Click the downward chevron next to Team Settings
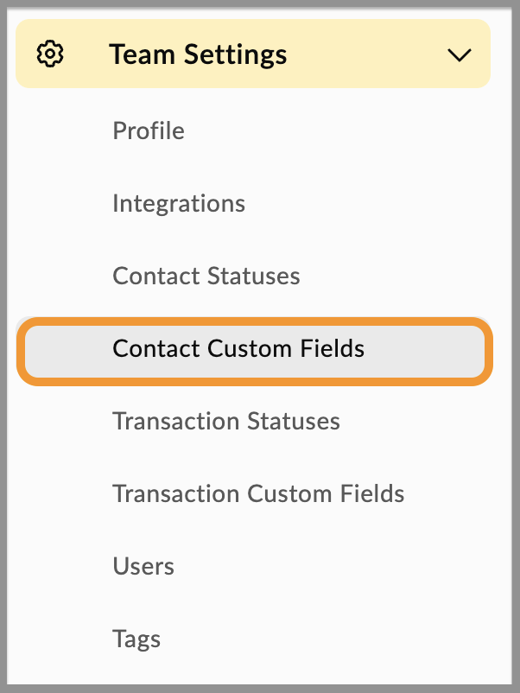520x693 pixels. click(460, 55)
